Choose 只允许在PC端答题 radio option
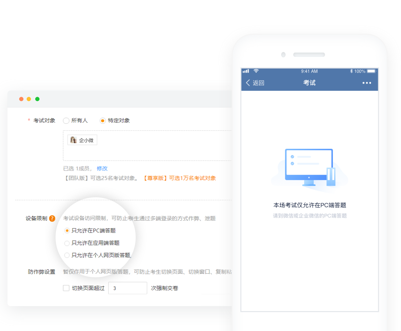This screenshot has height=331, width=401. (x=67, y=231)
